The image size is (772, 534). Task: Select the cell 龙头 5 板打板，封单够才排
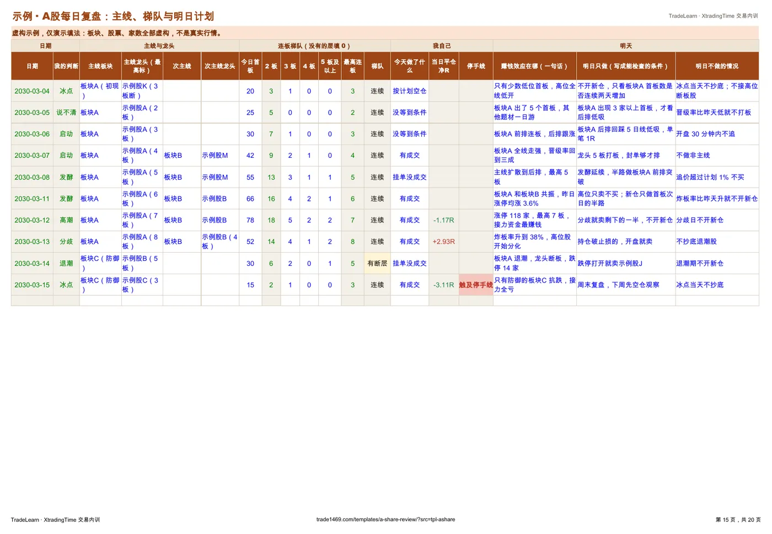pyautogui.click(x=626, y=156)
